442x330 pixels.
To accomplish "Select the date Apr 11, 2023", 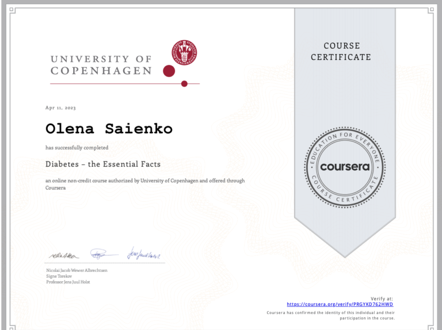I will tap(60, 108).
